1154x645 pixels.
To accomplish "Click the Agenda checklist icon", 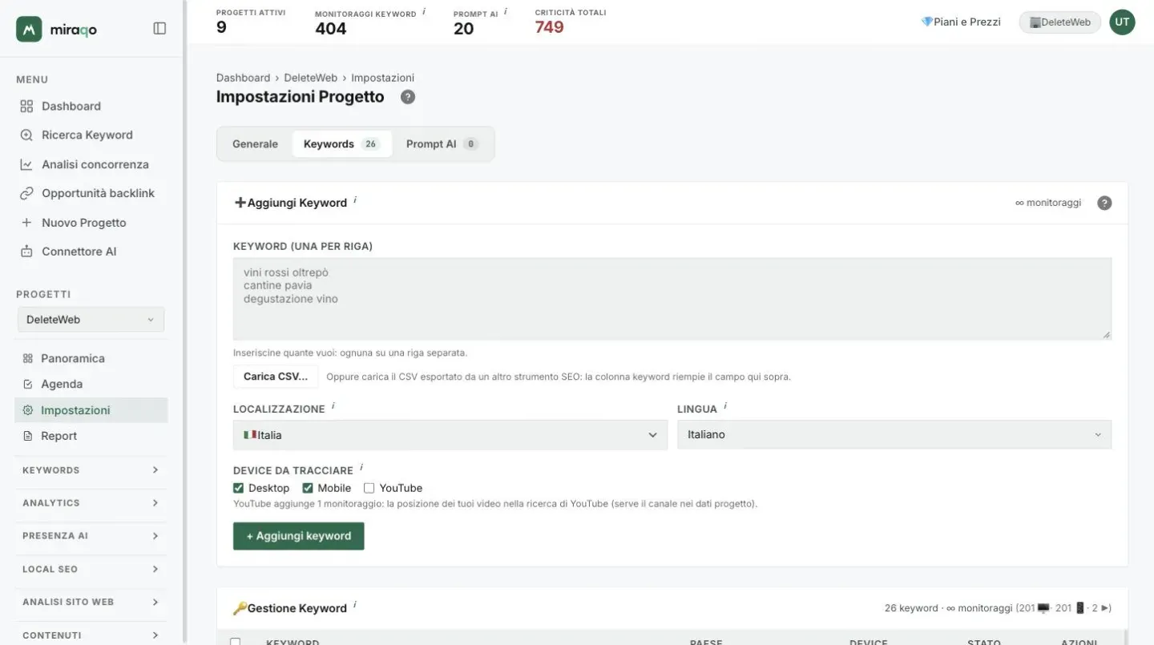I will [28, 384].
